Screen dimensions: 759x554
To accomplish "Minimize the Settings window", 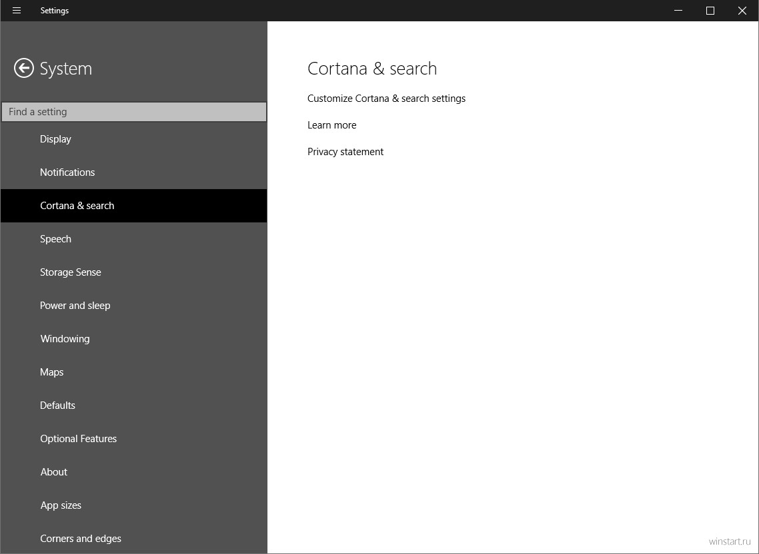I will pos(678,10).
